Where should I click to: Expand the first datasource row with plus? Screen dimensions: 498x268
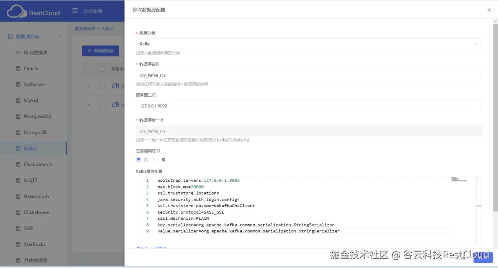point(89,86)
